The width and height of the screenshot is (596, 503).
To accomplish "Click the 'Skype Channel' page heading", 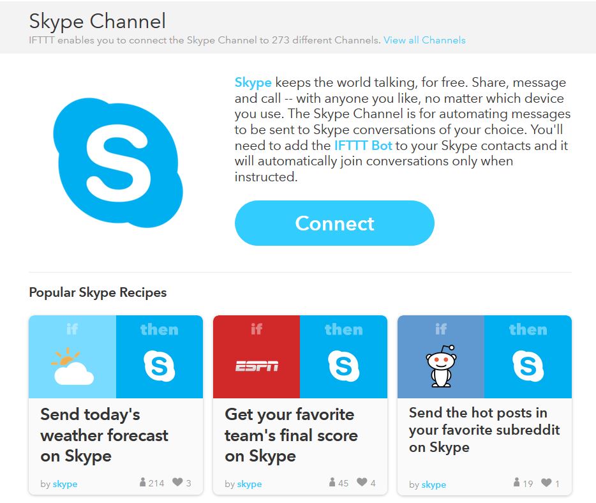I will click(97, 21).
